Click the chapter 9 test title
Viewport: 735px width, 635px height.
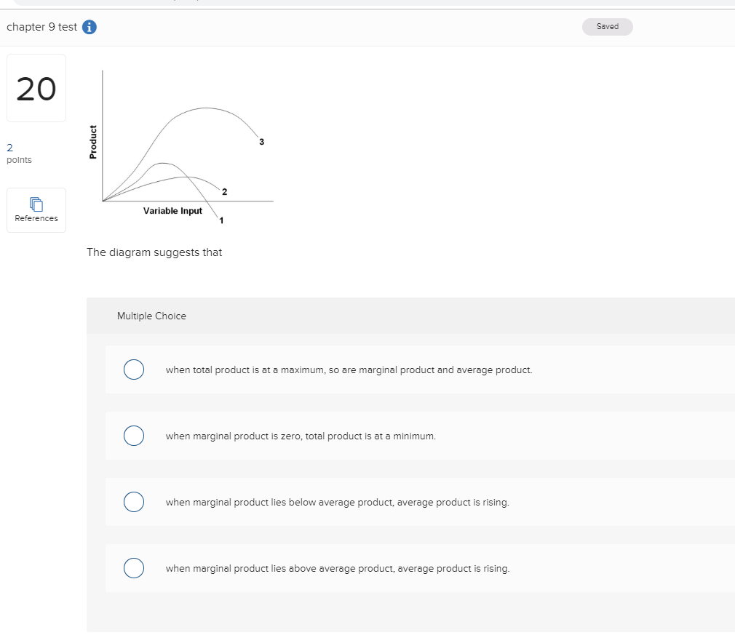point(41,27)
